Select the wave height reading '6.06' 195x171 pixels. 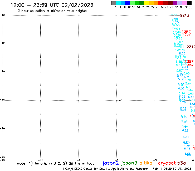coord(181,89)
